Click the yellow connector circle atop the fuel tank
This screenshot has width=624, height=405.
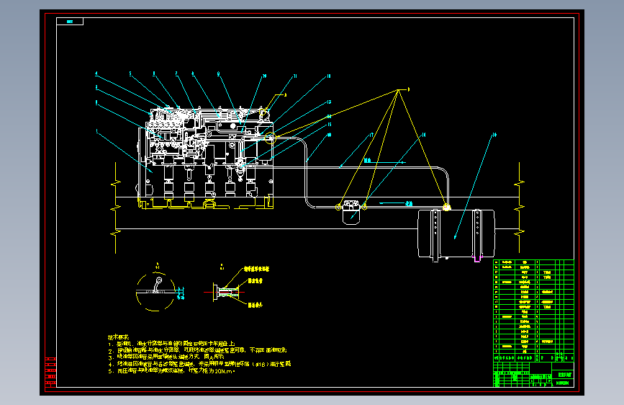(x=446, y=207)
